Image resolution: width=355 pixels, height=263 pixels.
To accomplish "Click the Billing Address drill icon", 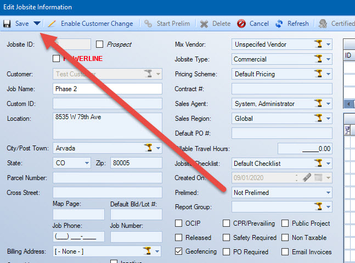I will [x=148, y=251].
